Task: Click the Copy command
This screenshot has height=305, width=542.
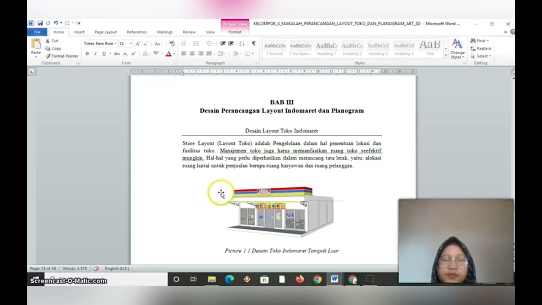Action: tap(53, 48)
